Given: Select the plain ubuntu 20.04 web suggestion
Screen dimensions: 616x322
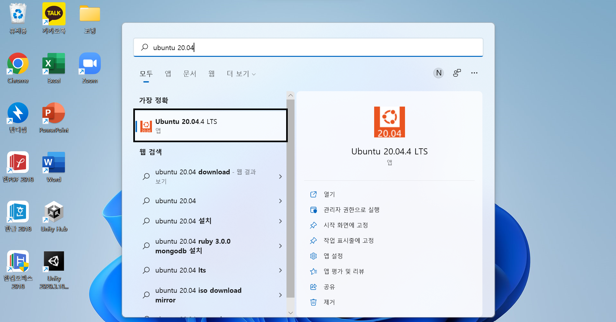Looking at the screenshot, I should (x=206, y=201).
